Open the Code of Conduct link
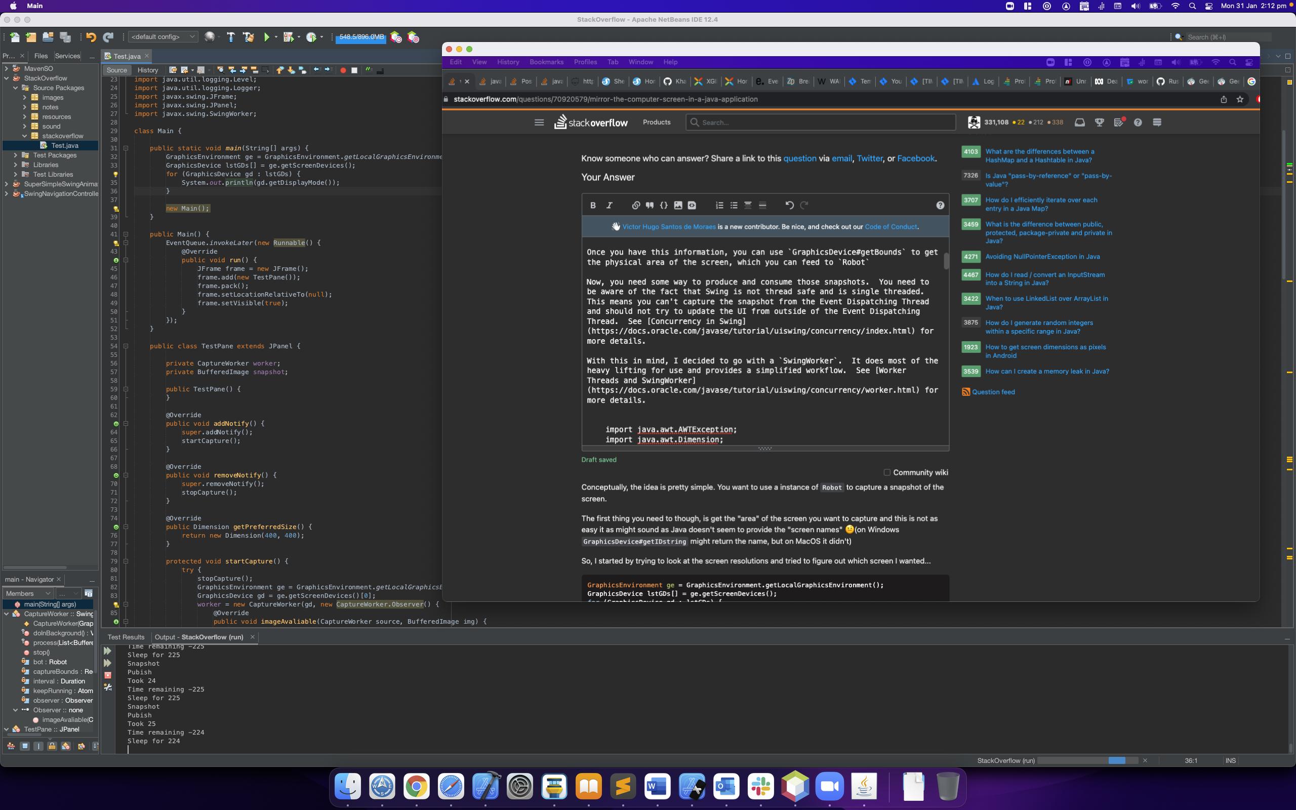Image resolution: width=1296 pixels, height=810 pixels. pyautogui.click(x=890, y=227)
